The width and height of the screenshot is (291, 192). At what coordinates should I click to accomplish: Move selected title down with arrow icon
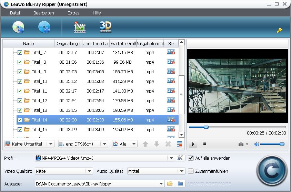pos(157,144)
